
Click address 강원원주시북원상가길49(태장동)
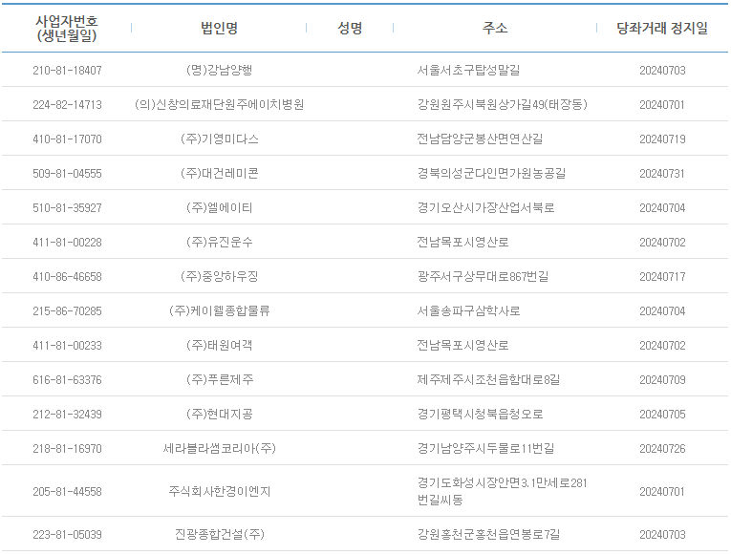pyautogui.click(x=502, y=105)
